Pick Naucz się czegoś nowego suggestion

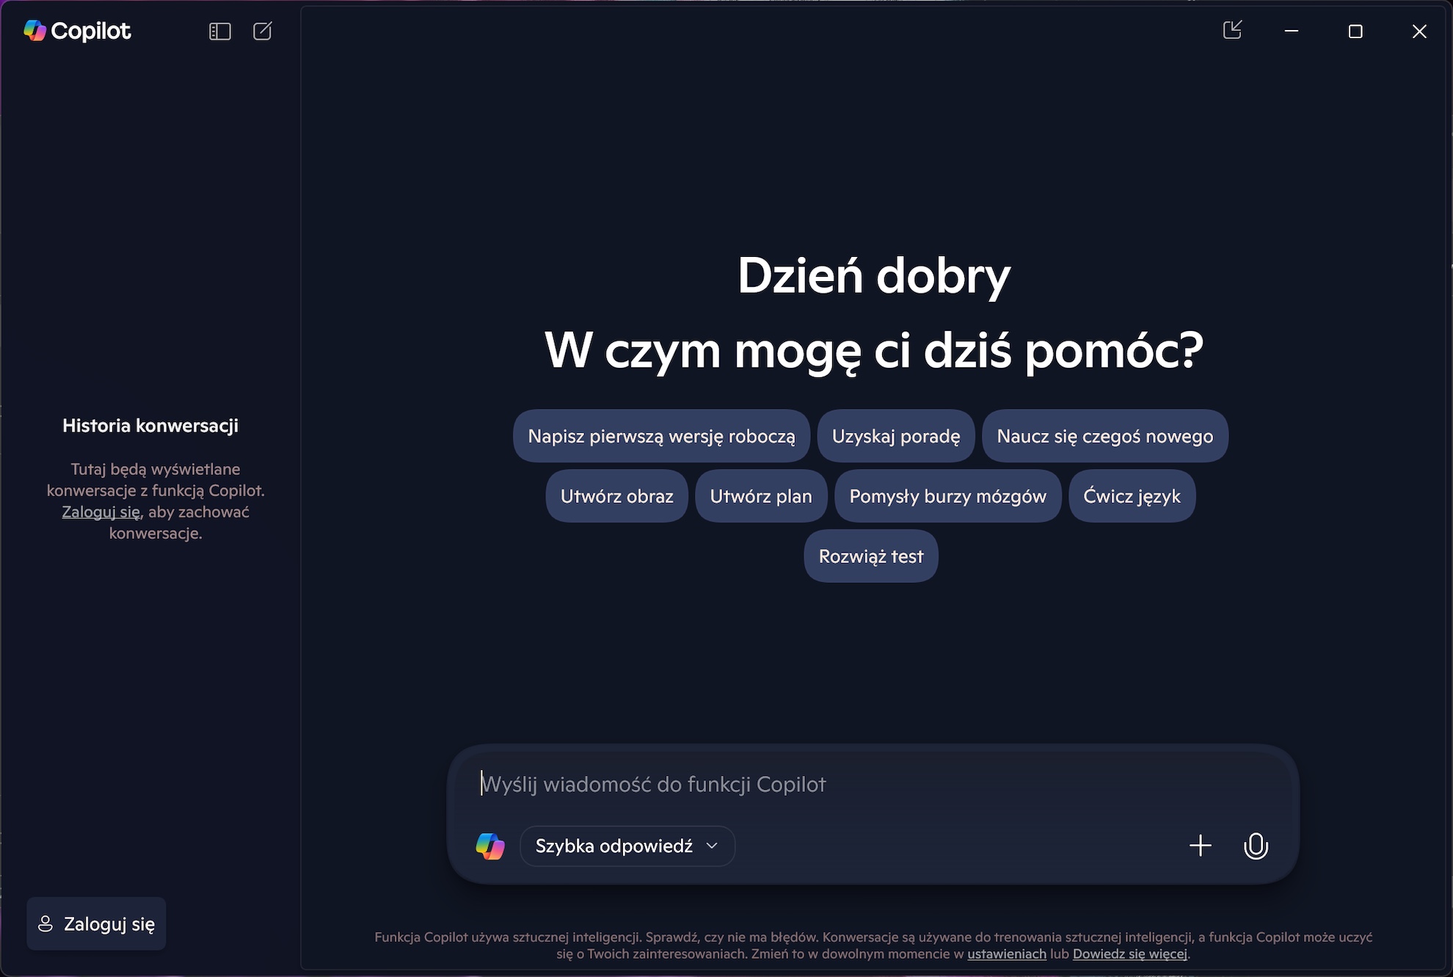[x=1105, y=436]
